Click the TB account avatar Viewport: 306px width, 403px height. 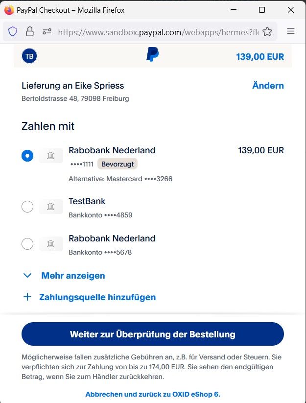click(29, 56)
